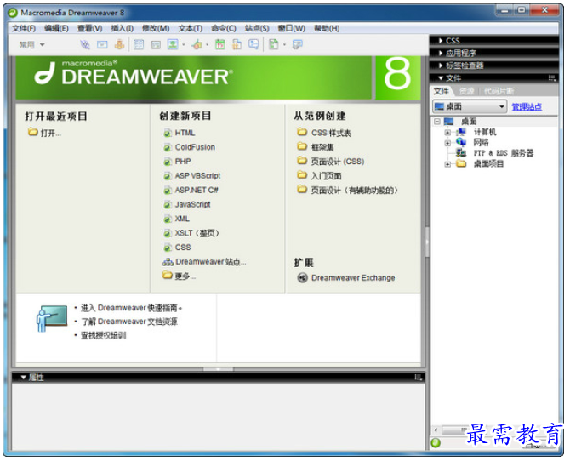Viewport: 570px width, 461px height.
Task: Open the 命令(C) menu
Action: 224,28
